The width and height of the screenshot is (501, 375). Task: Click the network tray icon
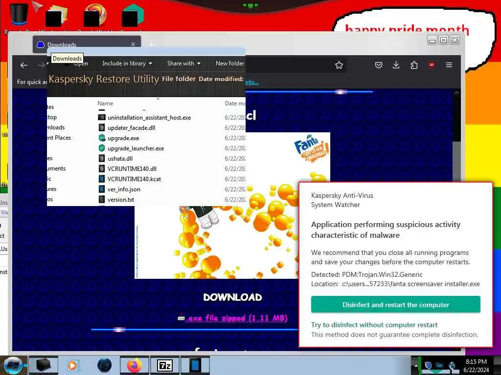point(440,365)
